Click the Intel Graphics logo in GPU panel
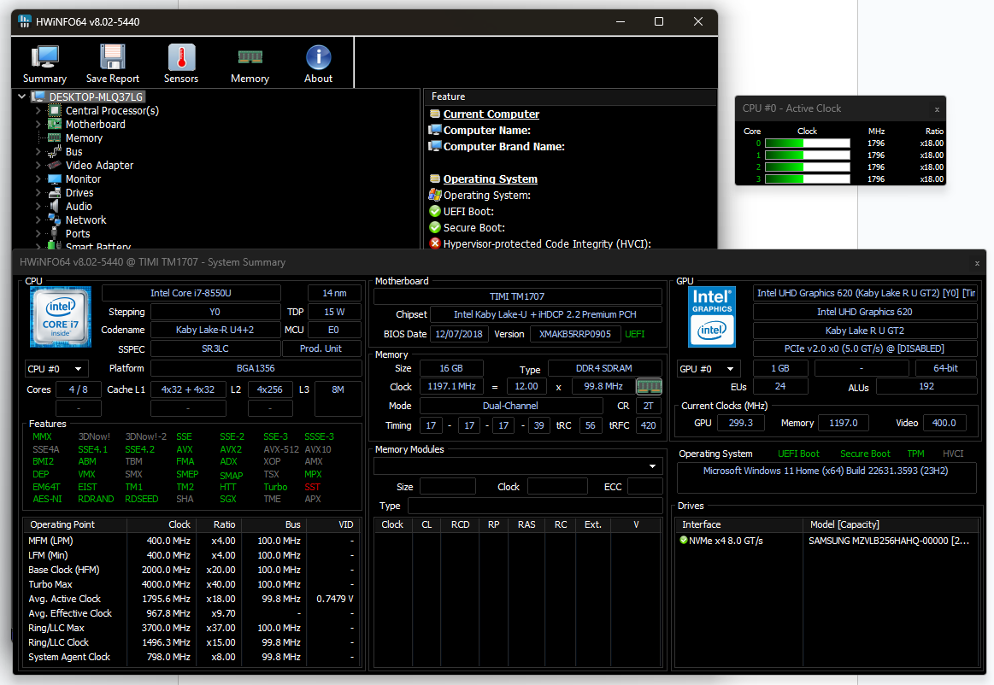Viewport: 994px width, 685px height. pos(714,317)
